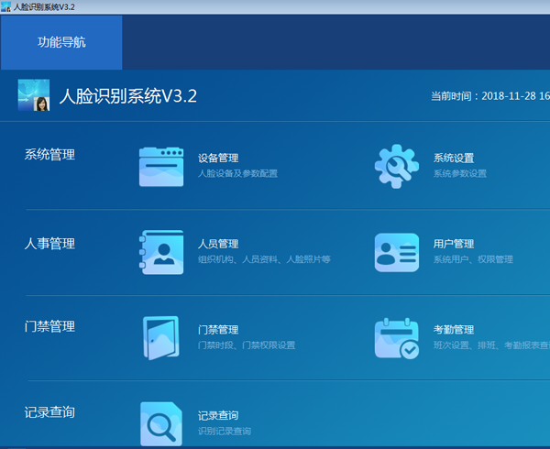Go to the 门禁管理 text link

coord(218,330)
